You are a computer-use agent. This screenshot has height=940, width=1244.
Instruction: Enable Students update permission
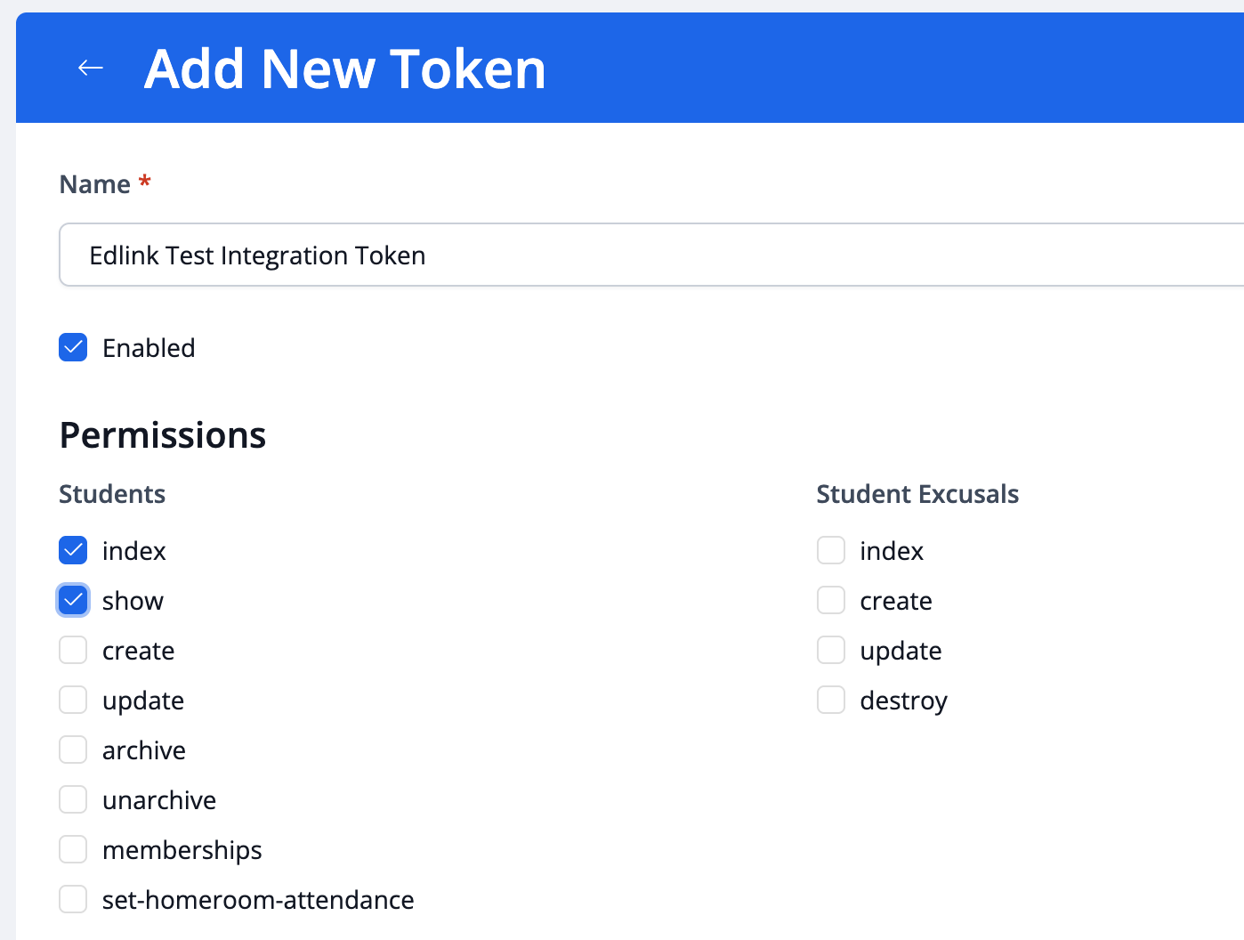[x=73, y=700]
